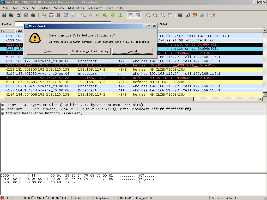Stop the running capture icon
The height and width of the screenshot is (200, 267).
(x=26, y=15)
